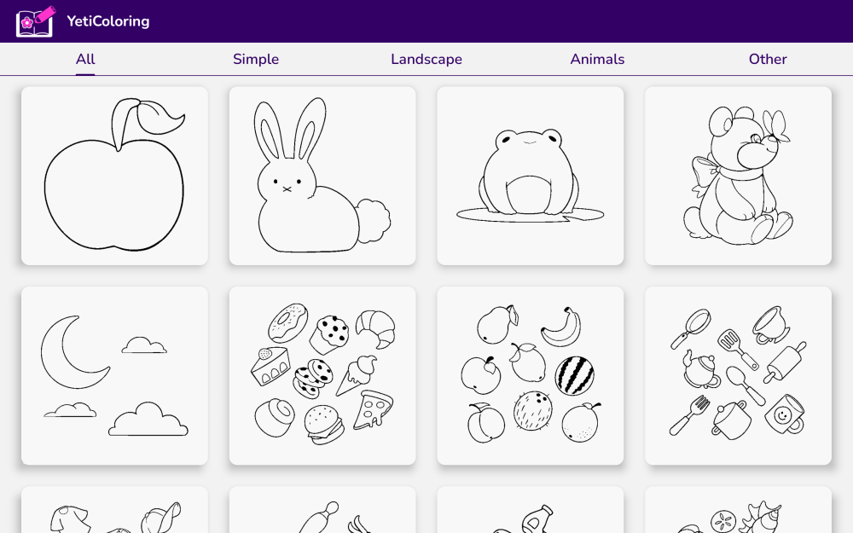This screenshot has width=853, height=533.
Task: Select the kitchen utensils coloring page
Action: (x=738, y=376)
